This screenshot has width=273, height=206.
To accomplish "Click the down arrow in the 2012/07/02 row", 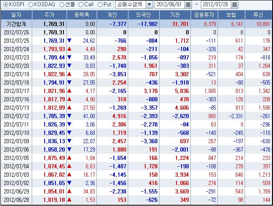I will (69, 183).
